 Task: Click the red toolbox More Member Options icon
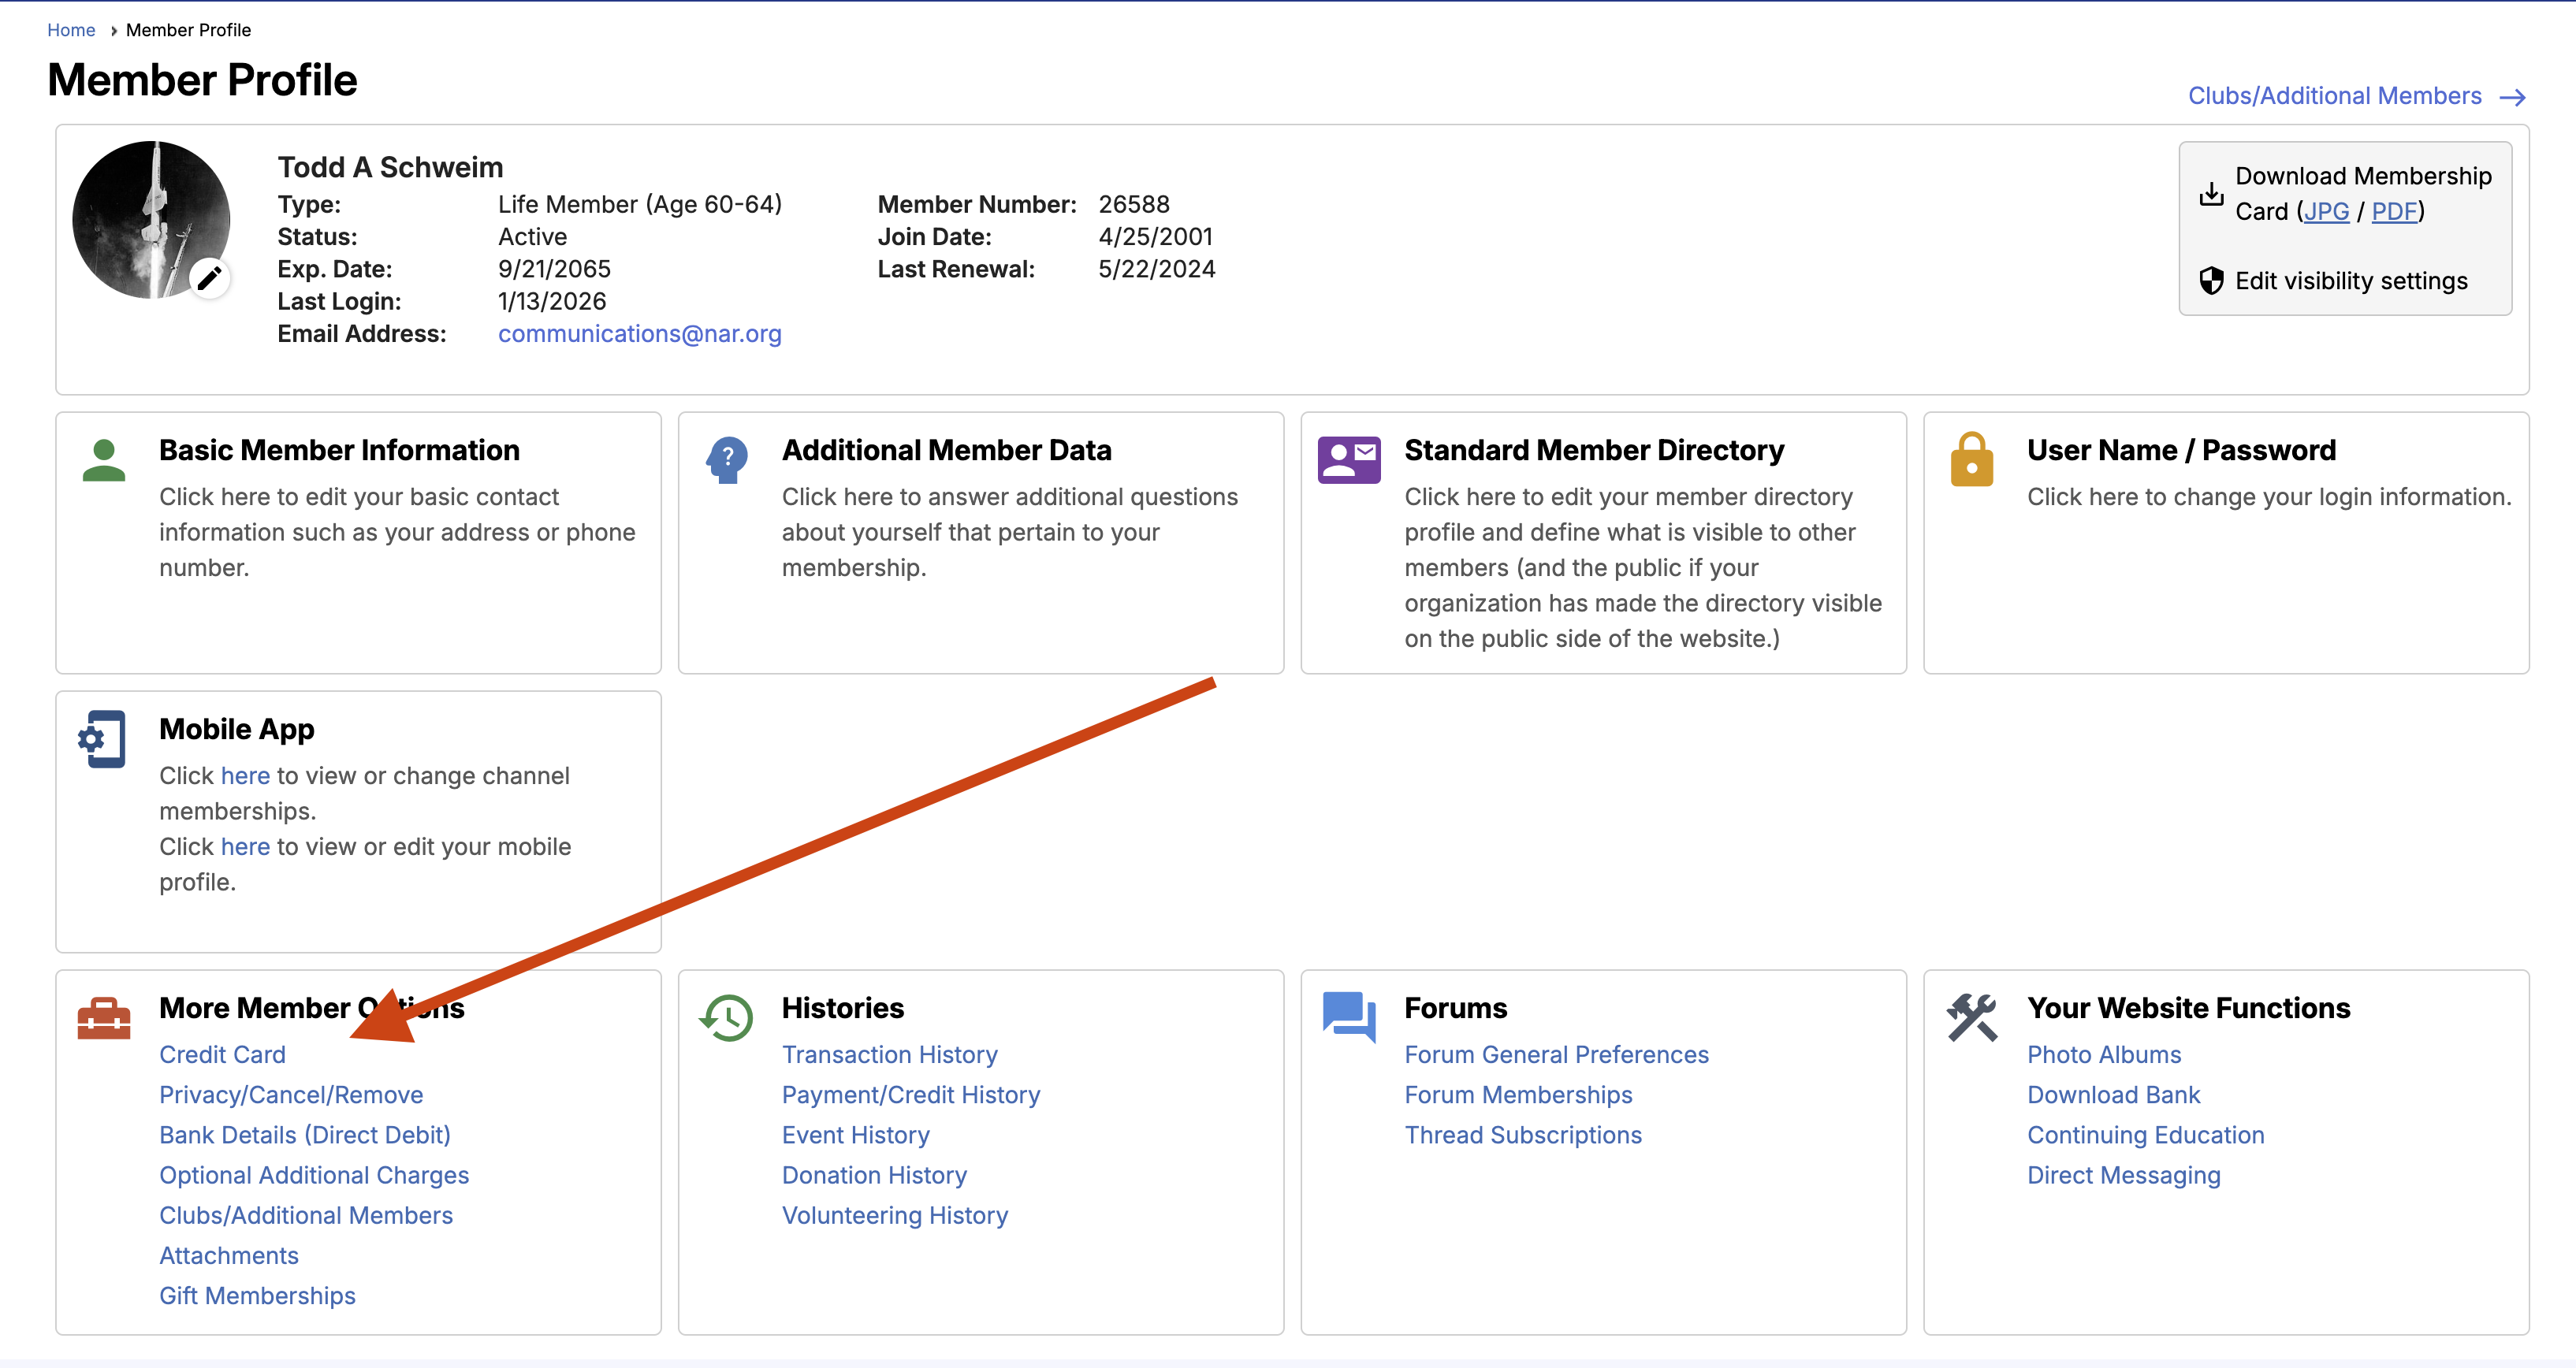(104, 1018)
